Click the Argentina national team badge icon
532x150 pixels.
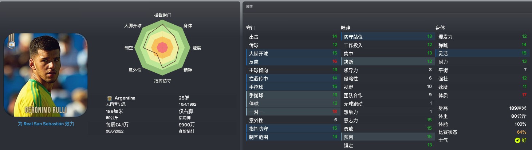click(x=109, y=98)
